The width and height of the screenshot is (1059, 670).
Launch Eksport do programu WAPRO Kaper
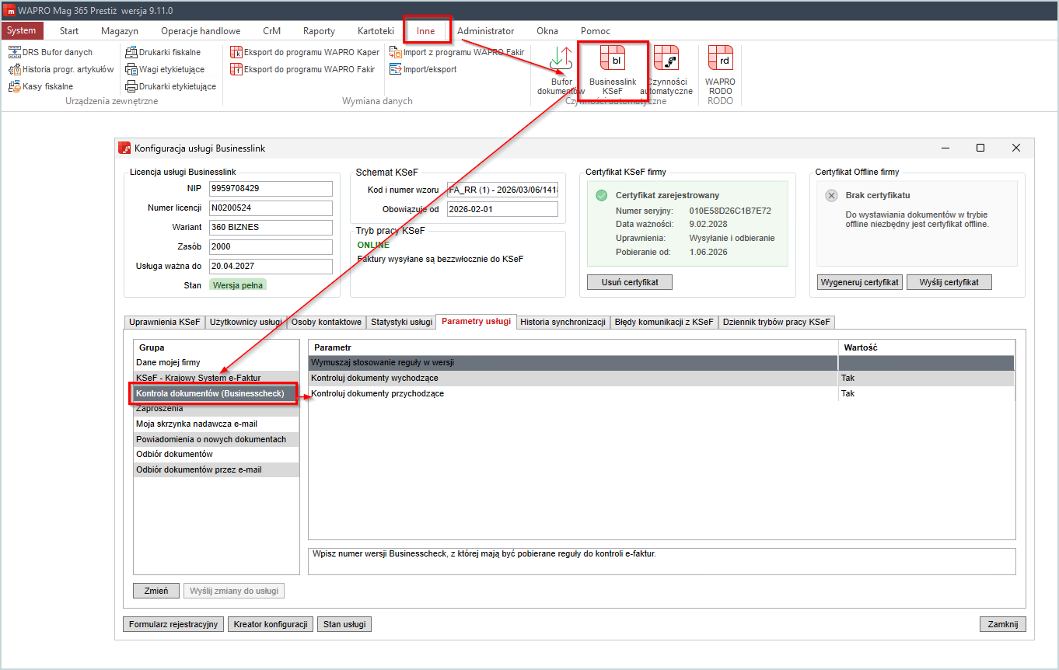(x=306, y=52)
